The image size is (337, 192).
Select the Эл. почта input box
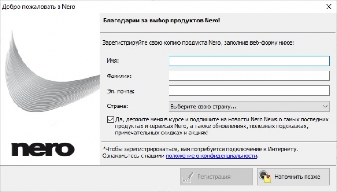(249, 91)
